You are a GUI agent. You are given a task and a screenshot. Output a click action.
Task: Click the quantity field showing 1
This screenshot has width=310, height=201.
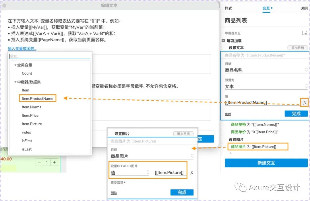point(47,162)
